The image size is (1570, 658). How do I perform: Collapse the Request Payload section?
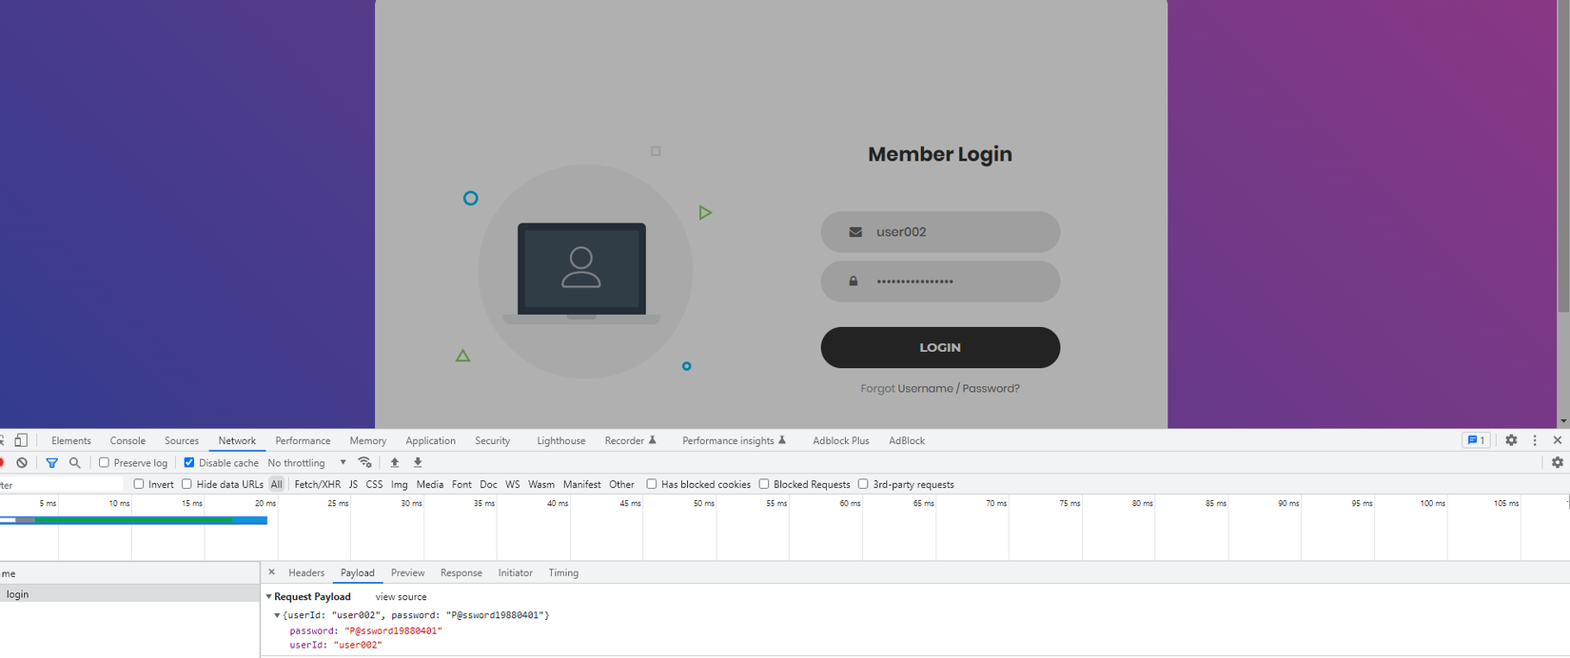tap(268, 597)
